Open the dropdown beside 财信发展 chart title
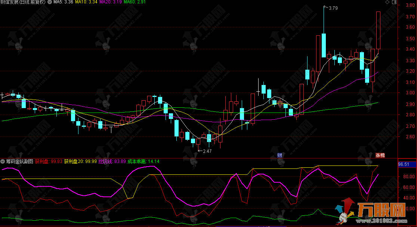Viewport: 417px width, 227px height. tap(50, 2)
